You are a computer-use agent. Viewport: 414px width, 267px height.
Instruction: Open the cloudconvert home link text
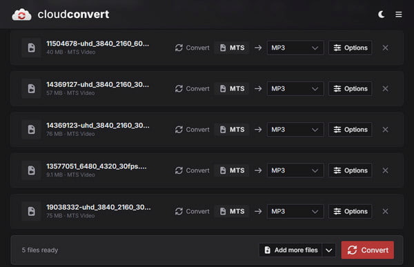(x=73, y=14)
